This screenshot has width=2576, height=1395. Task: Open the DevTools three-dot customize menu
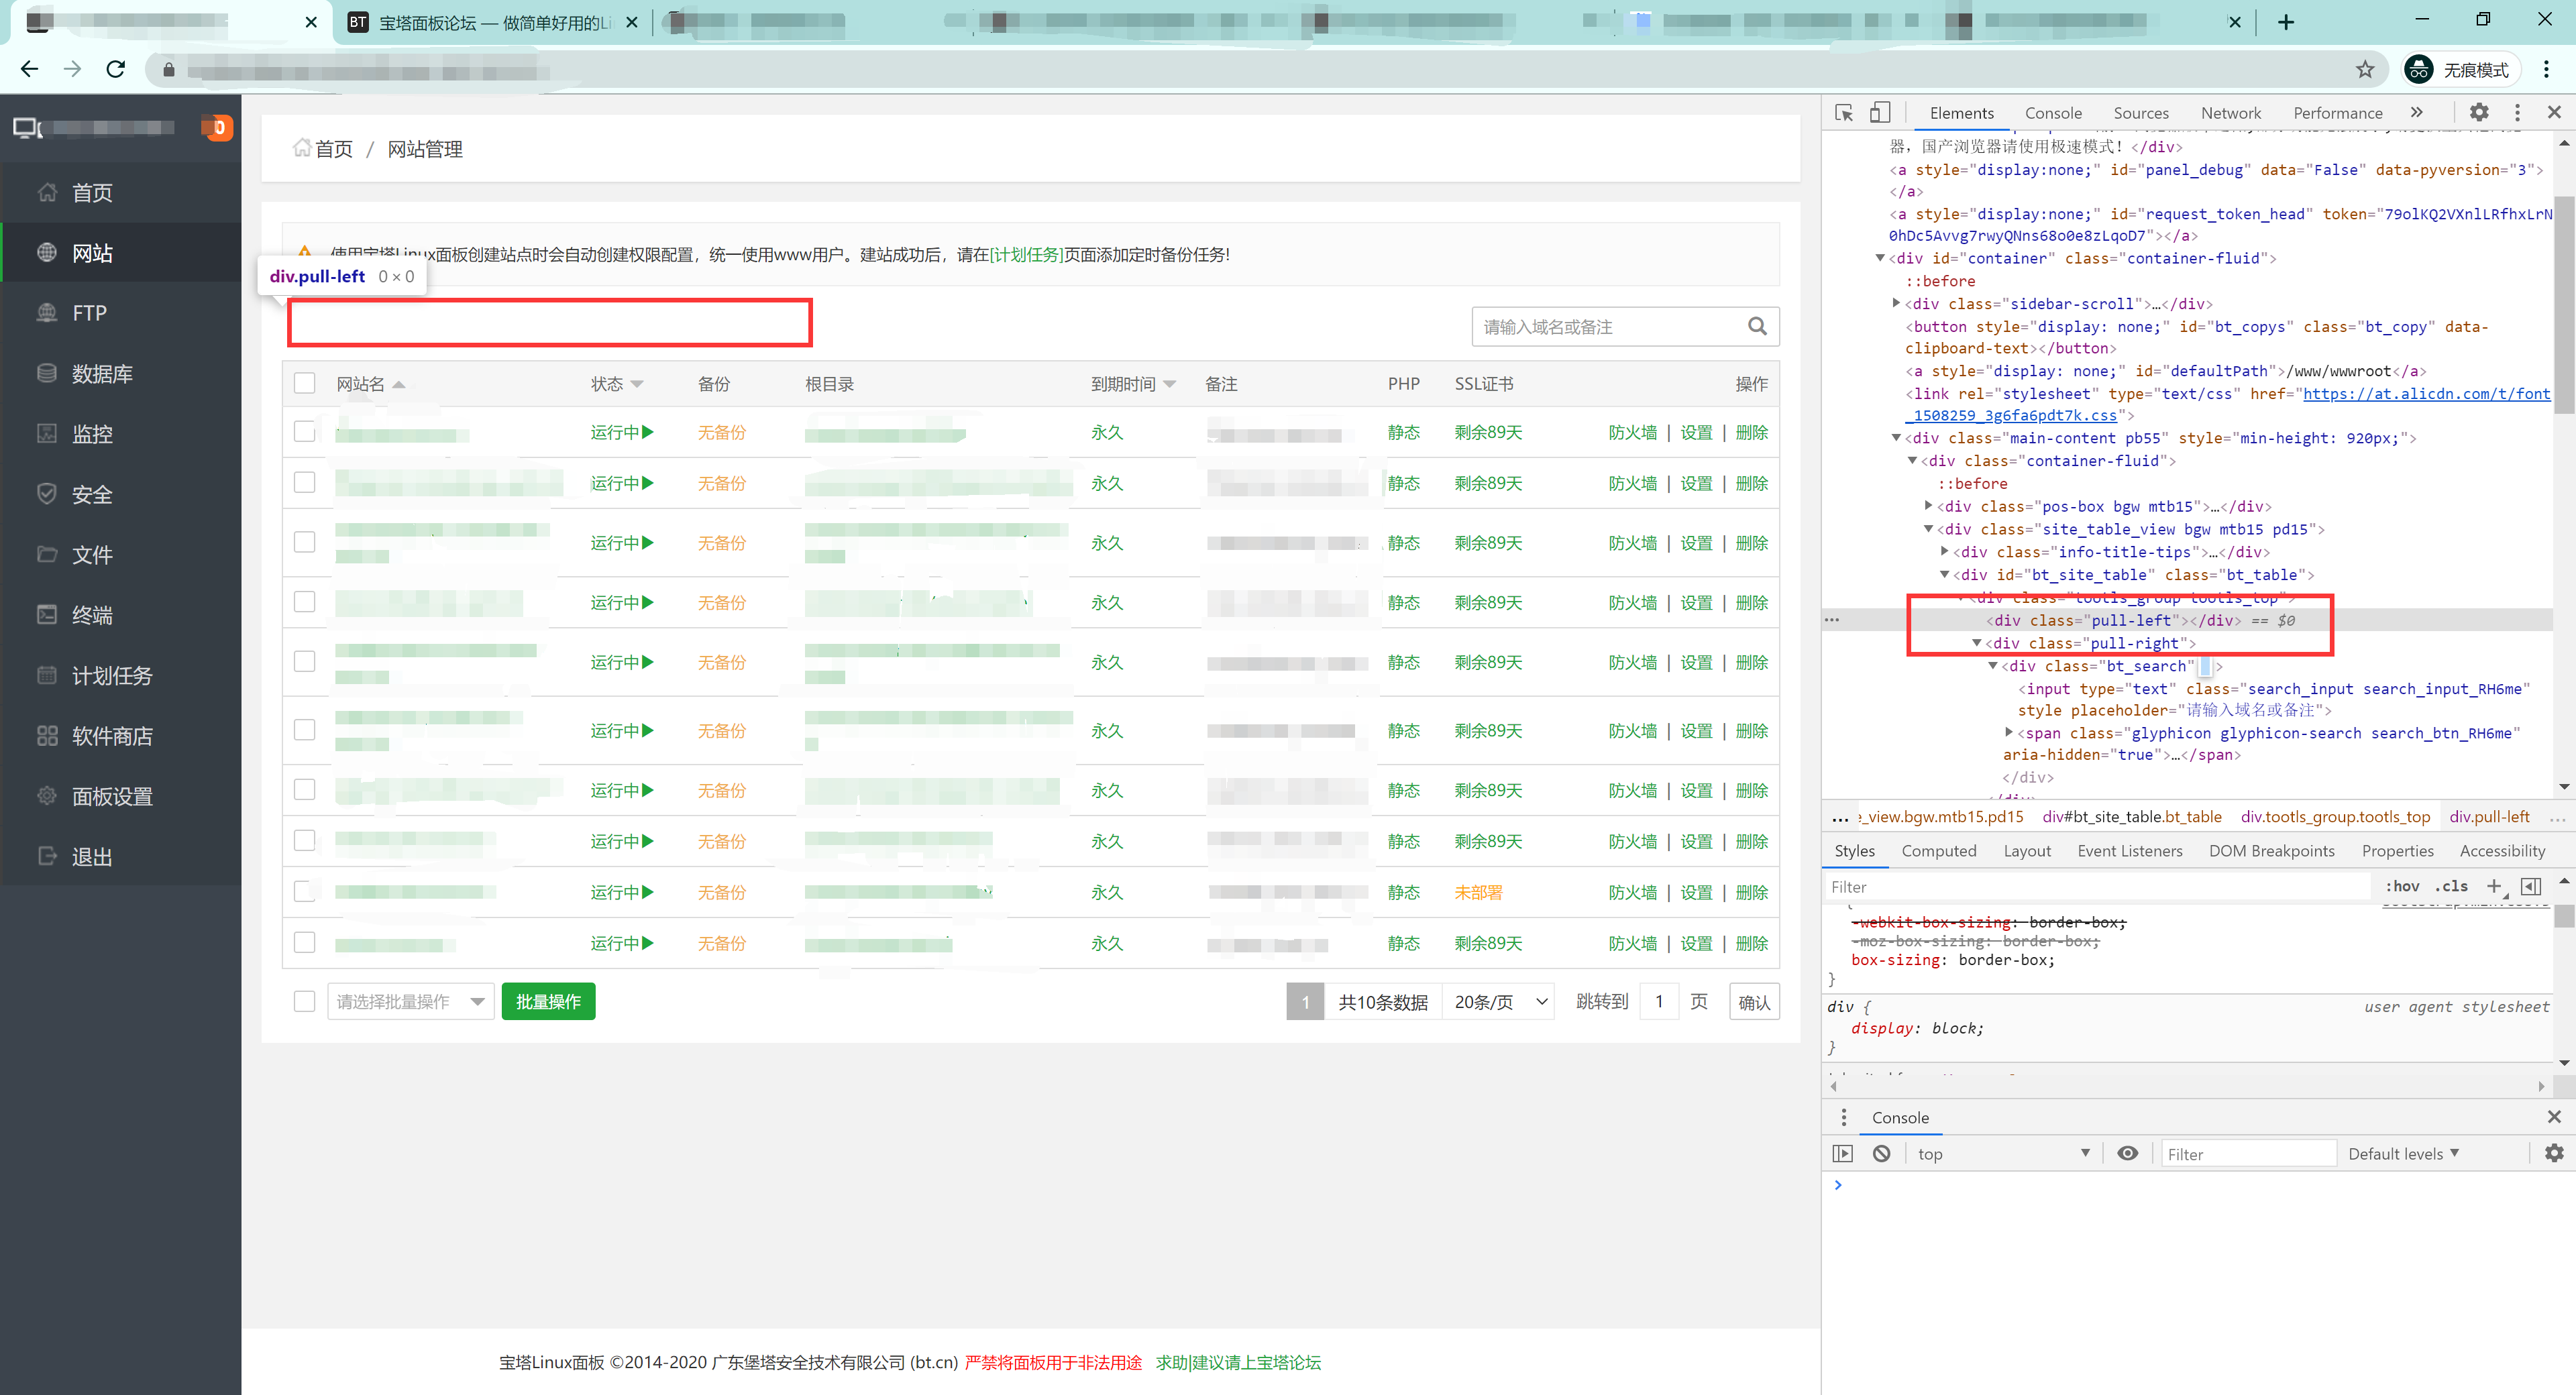tap(2517, 112)
